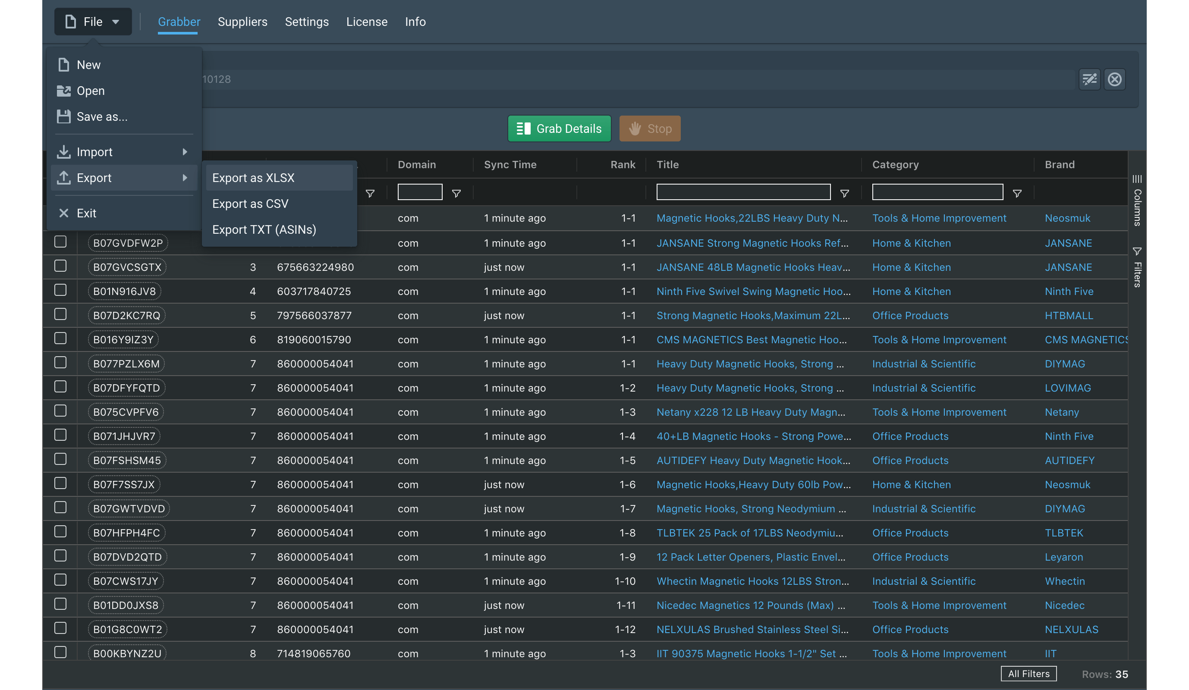Tick the checkbox for row B071JHJVR7
Image resolution: width=1189 pixels, height=690 pixels.
(x=60, y=435)
